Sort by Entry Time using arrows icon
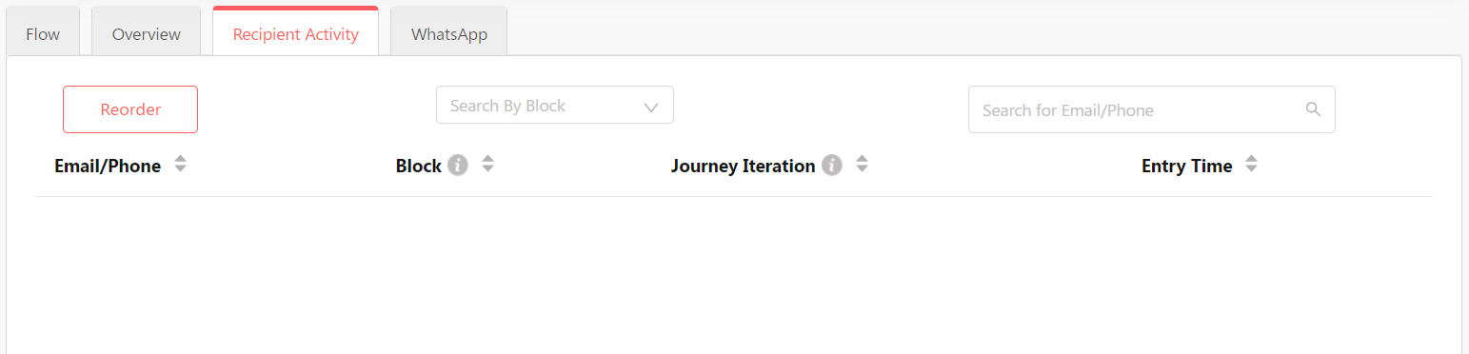 click(1251, 165)
